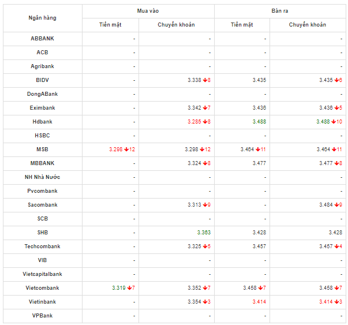Click the Techcombank 3.457 cash sell rate

coord(259,246)
